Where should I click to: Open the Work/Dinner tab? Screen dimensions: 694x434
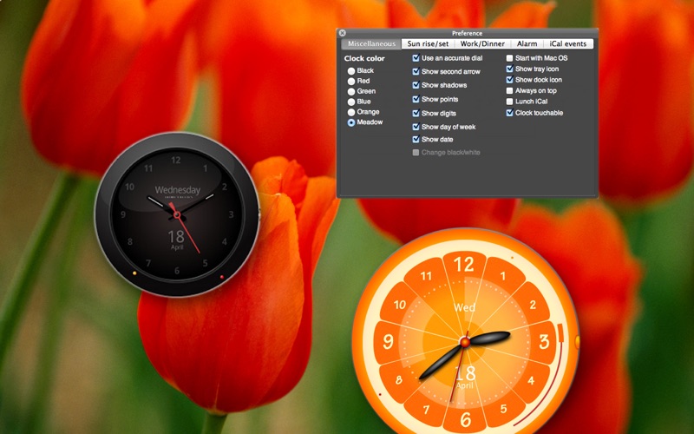pyautogui.click(x=482, y=43)
